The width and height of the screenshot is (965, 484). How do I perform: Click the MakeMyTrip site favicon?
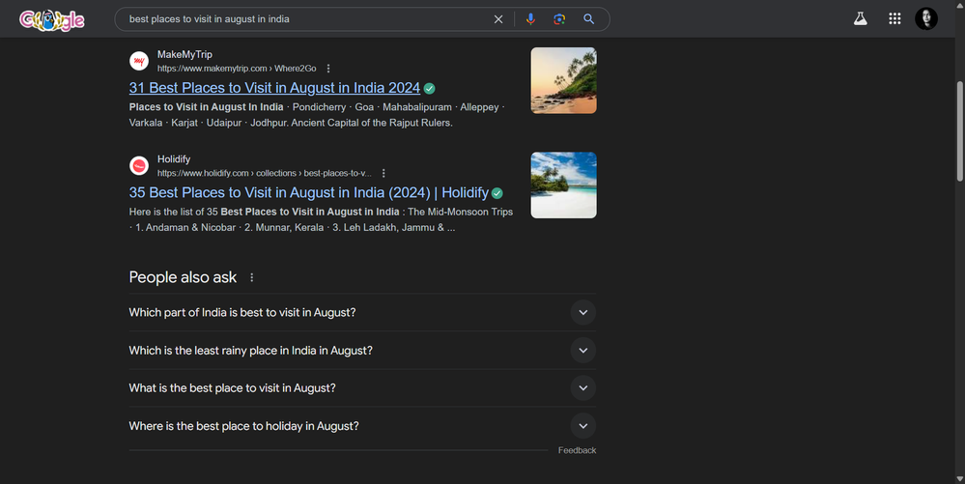(139, 61)
